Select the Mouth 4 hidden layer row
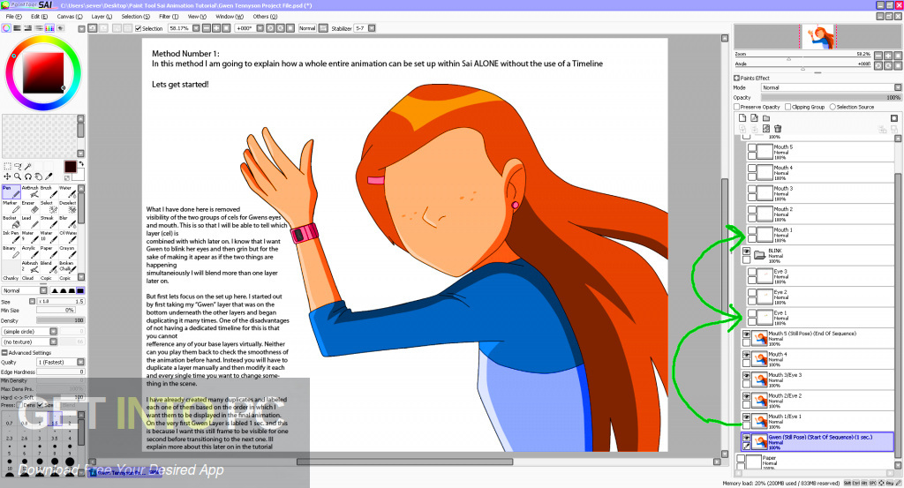This screenshot has height=488, width=904. pos(820,172)
